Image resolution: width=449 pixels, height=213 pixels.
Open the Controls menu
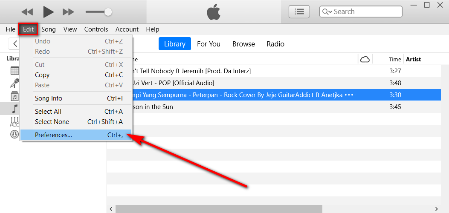[96, 29]
